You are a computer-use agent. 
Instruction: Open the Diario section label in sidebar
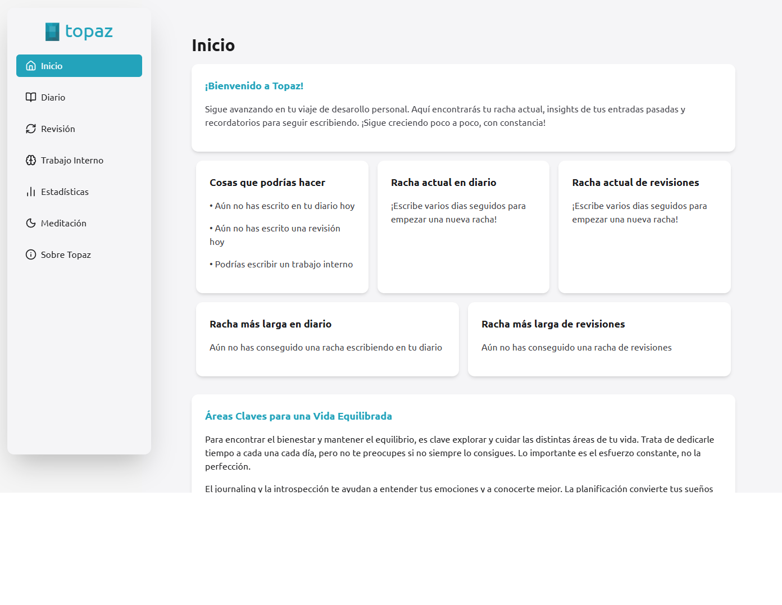click(53, 97)
